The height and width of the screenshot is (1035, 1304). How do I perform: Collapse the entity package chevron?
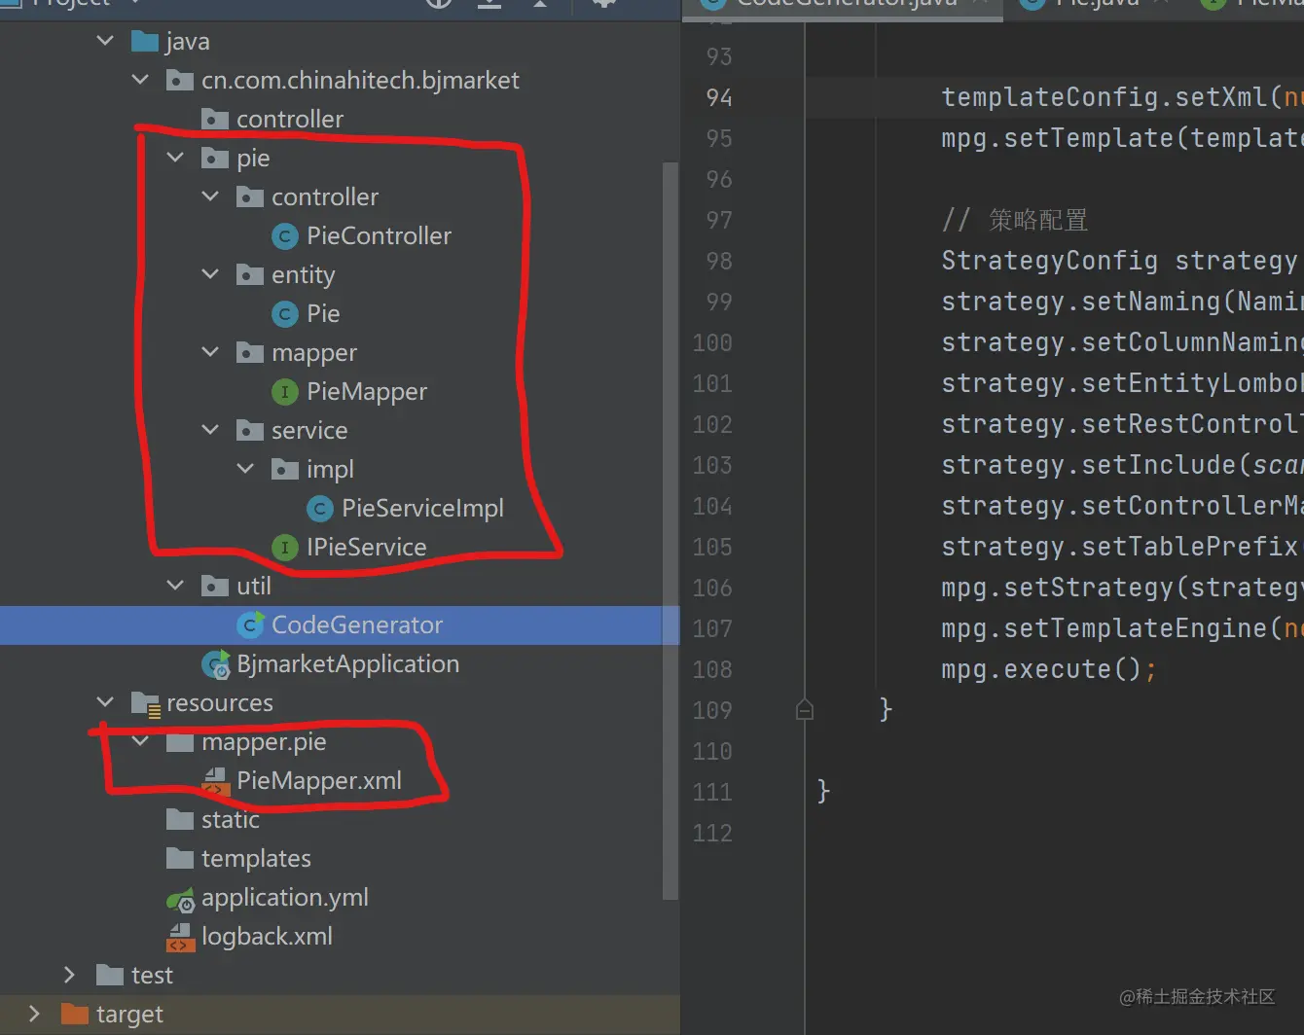(210, 274)
